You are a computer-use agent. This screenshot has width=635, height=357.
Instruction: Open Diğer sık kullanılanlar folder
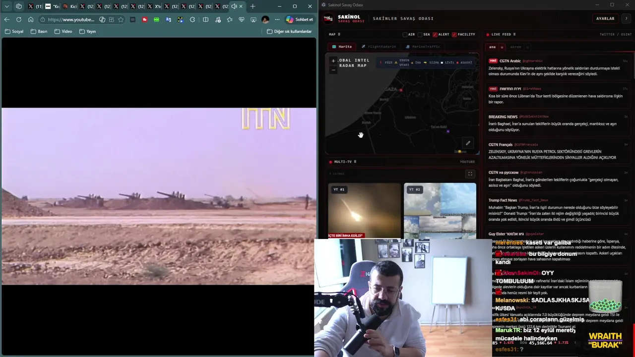289,31
